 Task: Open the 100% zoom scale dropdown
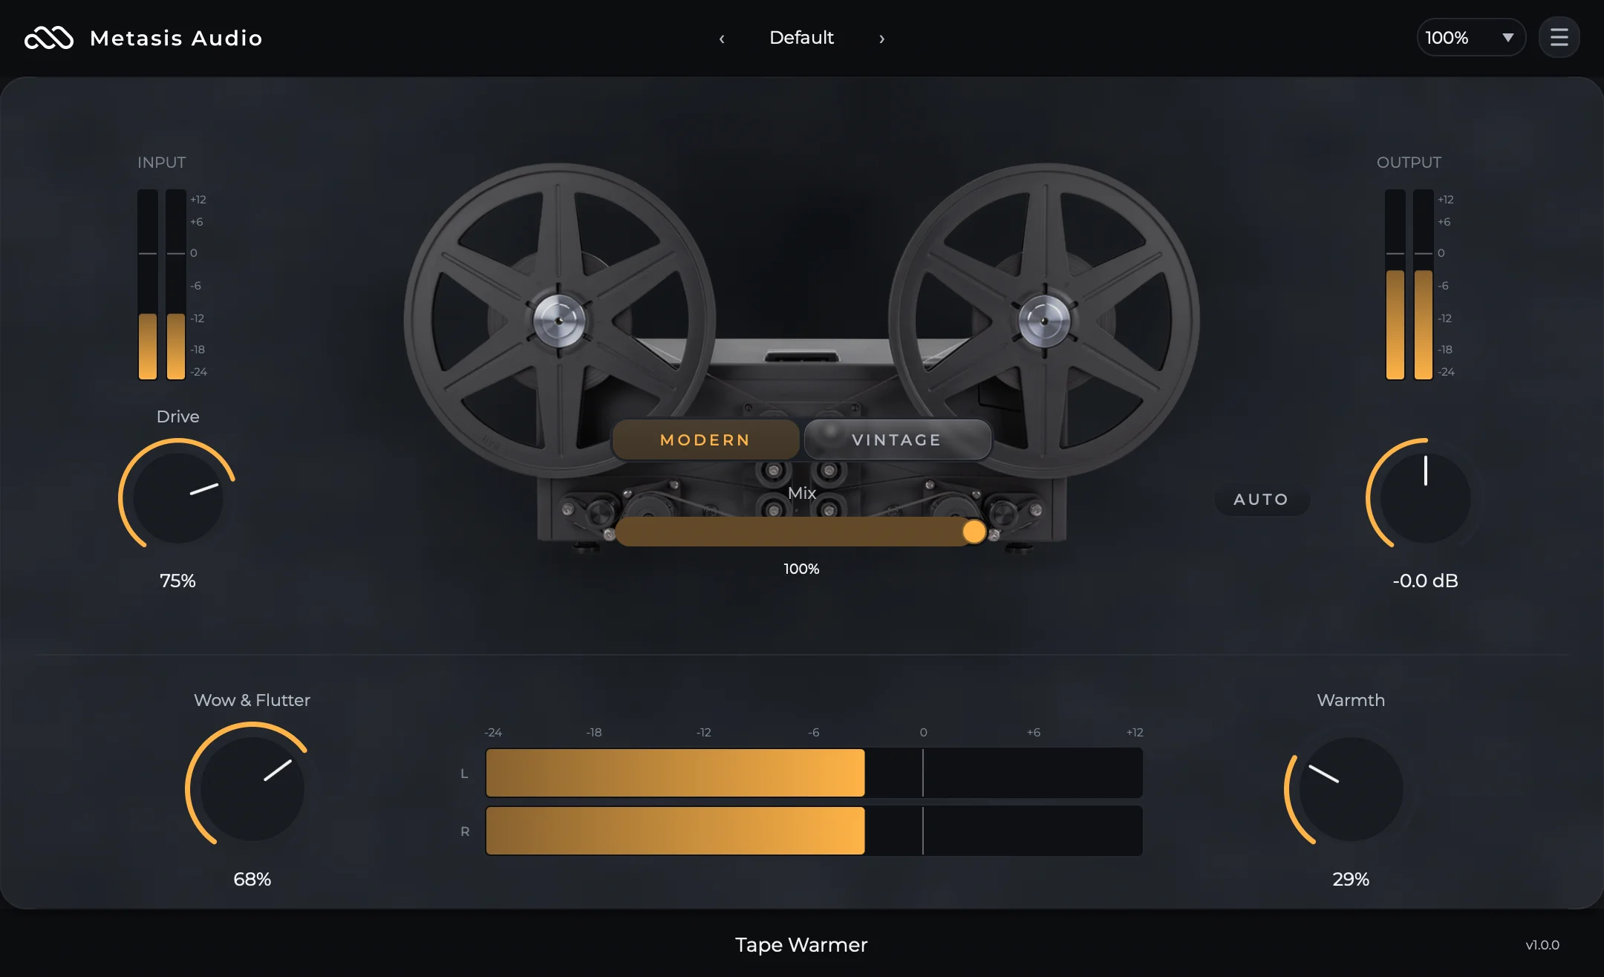(1471, 37)
